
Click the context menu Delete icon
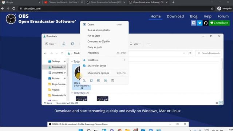point(112,80)
